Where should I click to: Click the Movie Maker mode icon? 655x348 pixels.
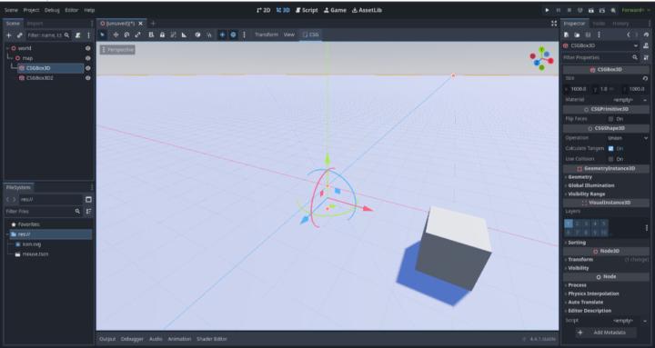(x=613, y=10)
